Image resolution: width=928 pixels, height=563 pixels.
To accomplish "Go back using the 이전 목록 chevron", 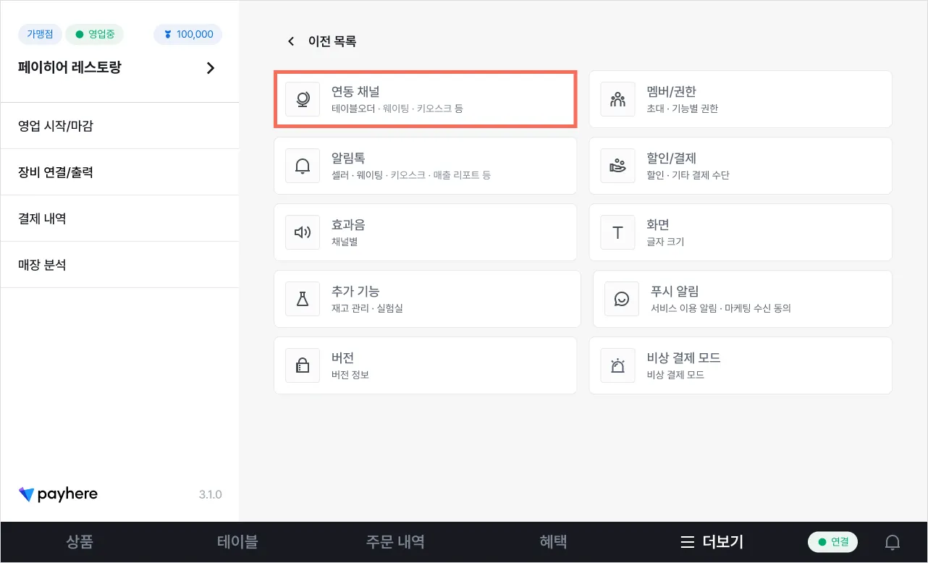I will (291, 41).
